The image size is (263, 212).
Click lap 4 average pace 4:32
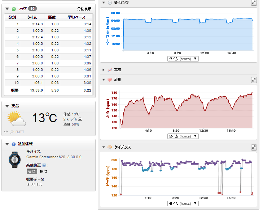[87, 43]
